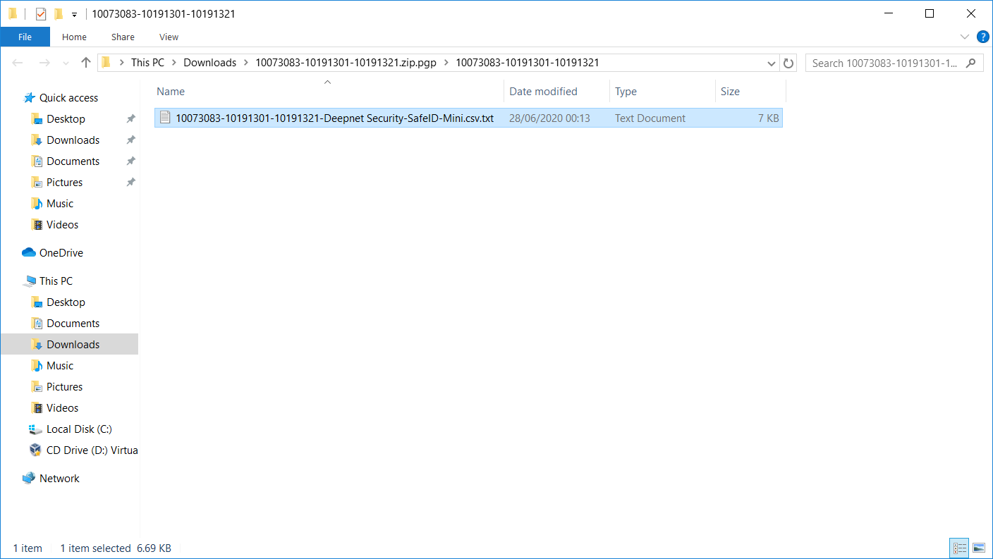Click the pin icon beside Quick access Documents

[x=130, y=161]
